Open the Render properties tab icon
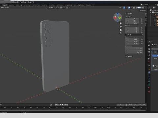 (149, 49)
